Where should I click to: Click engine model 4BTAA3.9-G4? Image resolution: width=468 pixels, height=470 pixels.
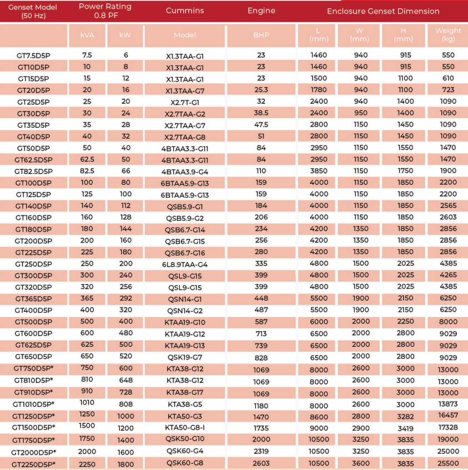[x=185, y=172]
